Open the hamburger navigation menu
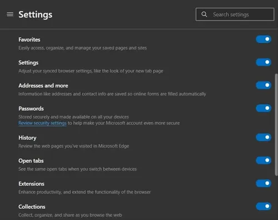Image resolution: width=278 pixels, height=220 pixels. click(10, 14)
